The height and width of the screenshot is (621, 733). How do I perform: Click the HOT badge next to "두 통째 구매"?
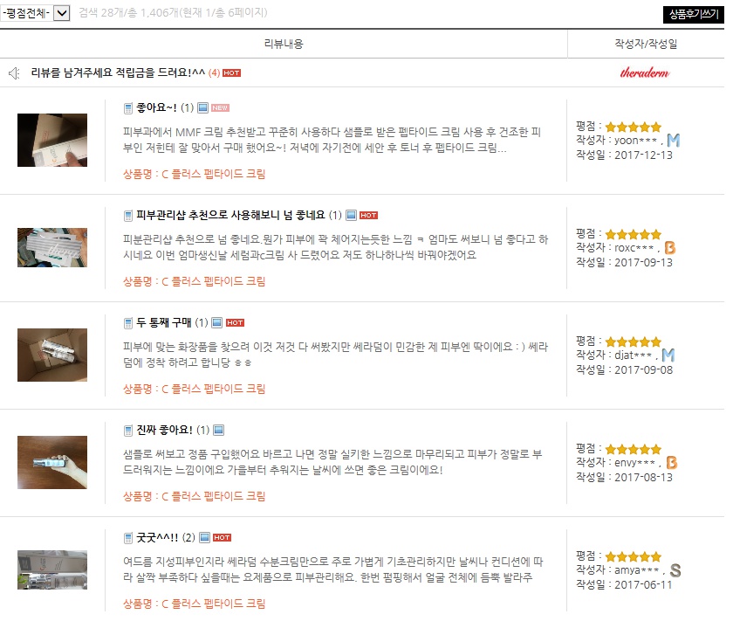coord(235,321)
